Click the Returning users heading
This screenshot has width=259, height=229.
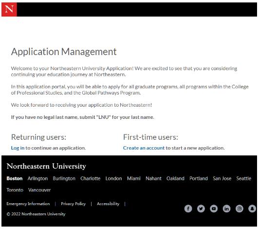click(38, 137)
